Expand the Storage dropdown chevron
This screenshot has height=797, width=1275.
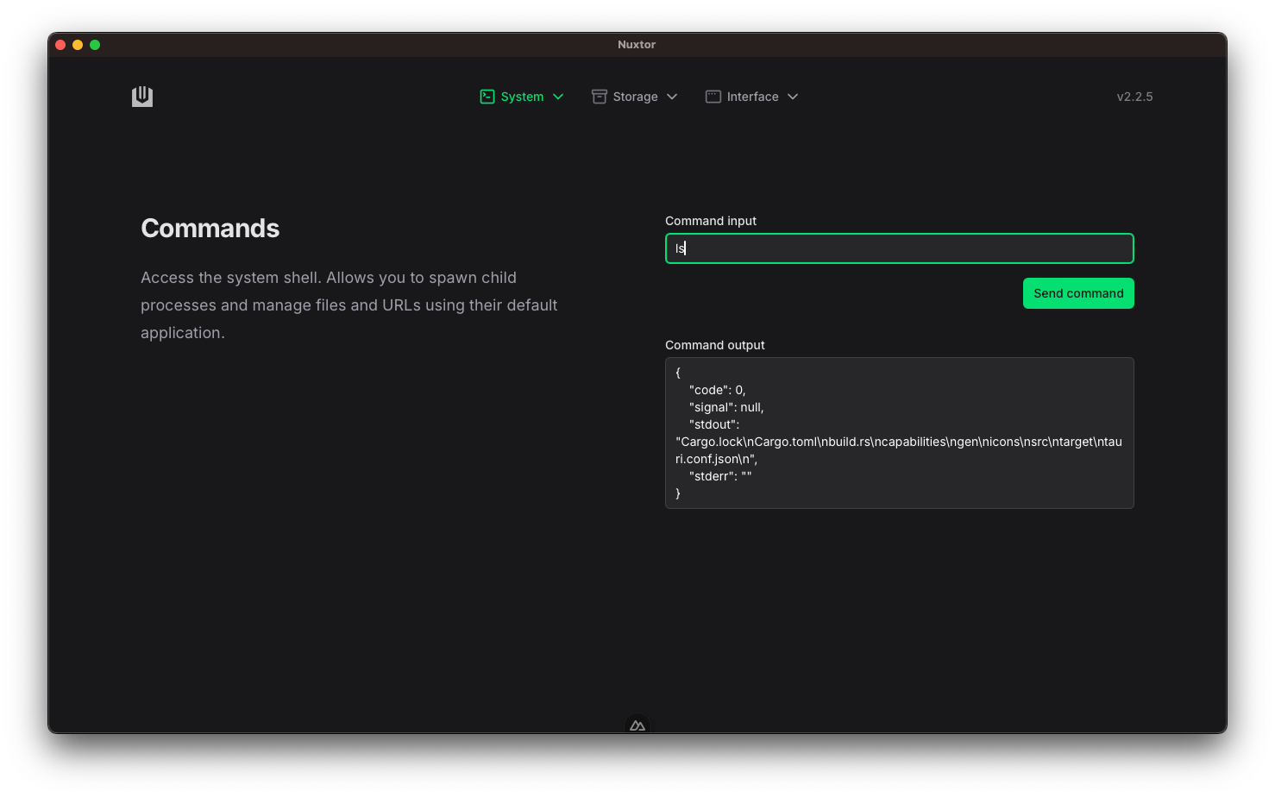tap(672, 97)
